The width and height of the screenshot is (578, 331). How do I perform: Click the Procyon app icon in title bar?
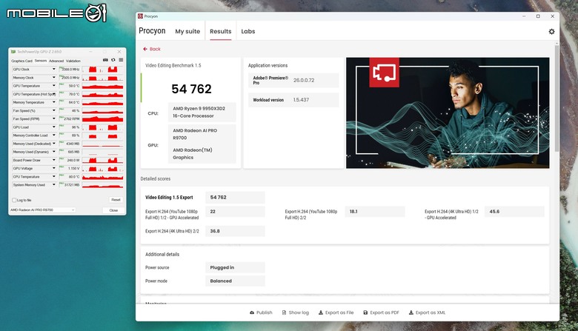tap(140, 16)
